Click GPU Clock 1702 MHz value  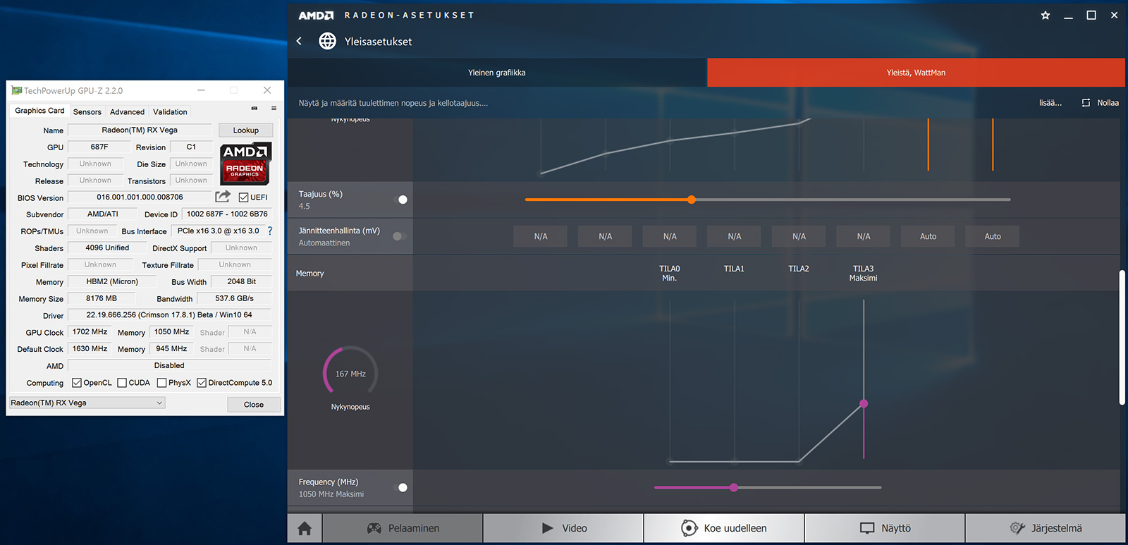tap(90, 332)
